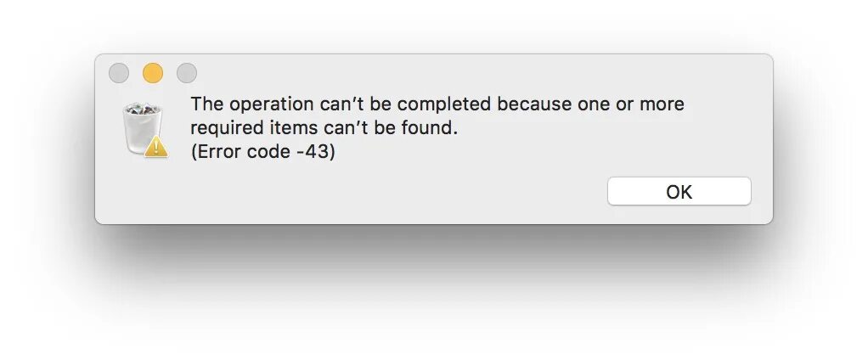This screenshot has width=868, height=360.
Task: Click the word "because" in the message
Action: (533, 104)
